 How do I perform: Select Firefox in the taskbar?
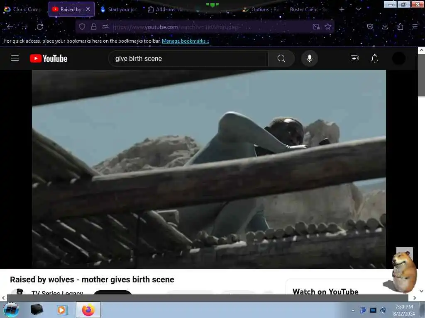coord(88,310)
